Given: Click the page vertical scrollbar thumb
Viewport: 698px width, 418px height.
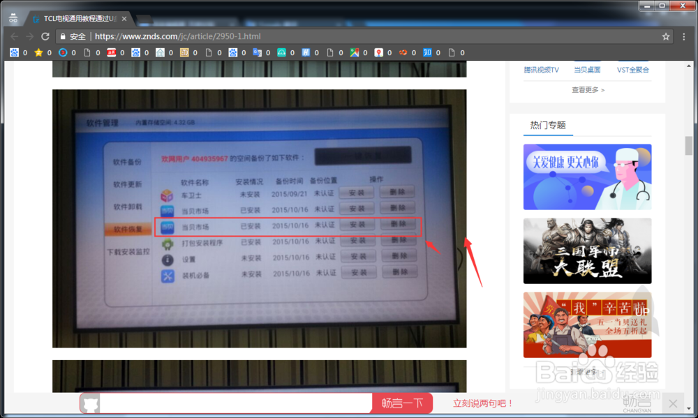Looking at the screenshot, I should 689,146.
